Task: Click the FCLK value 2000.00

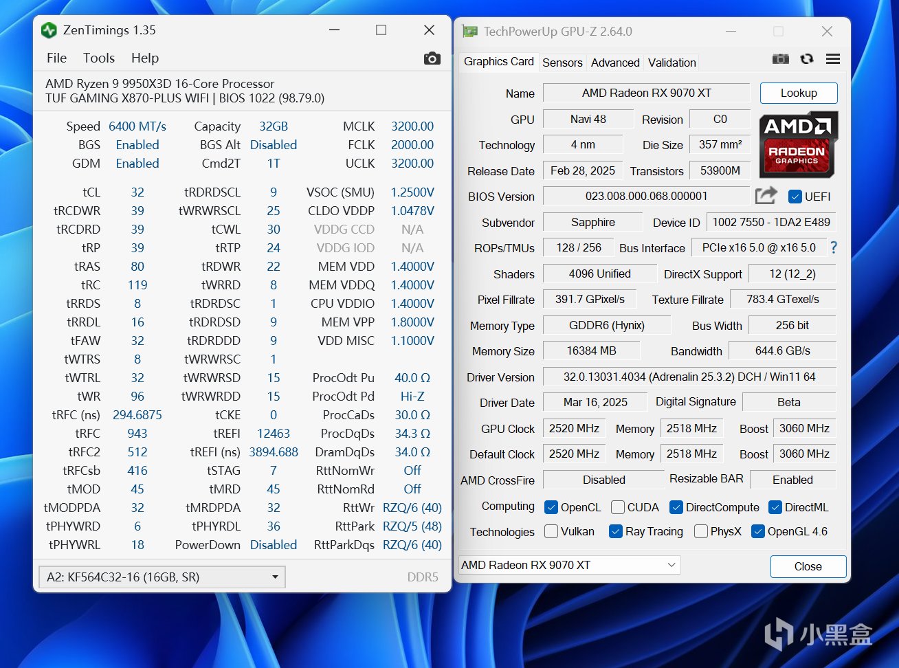Action: [x=412, y=145]
